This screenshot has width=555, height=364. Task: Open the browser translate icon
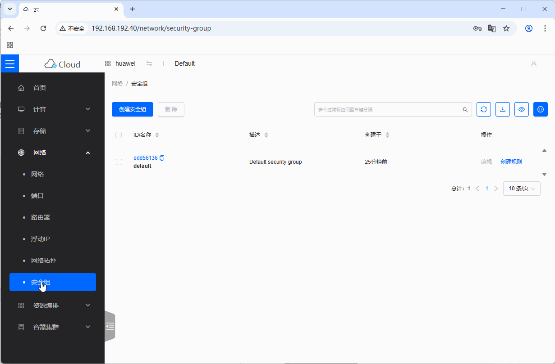(x=492, y=28)
